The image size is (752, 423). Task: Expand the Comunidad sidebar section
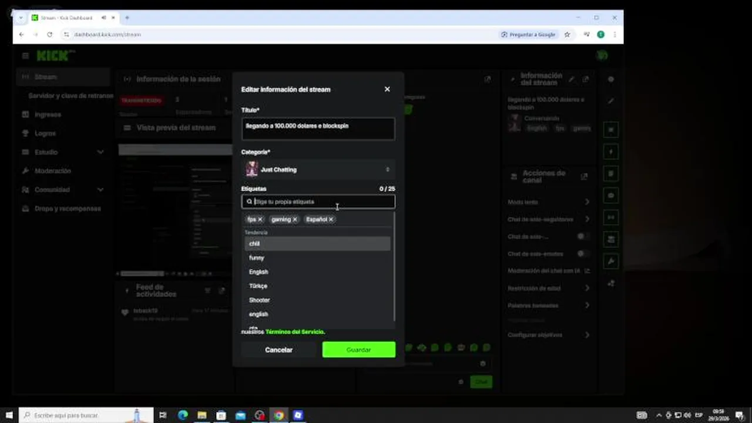[63, 190]
